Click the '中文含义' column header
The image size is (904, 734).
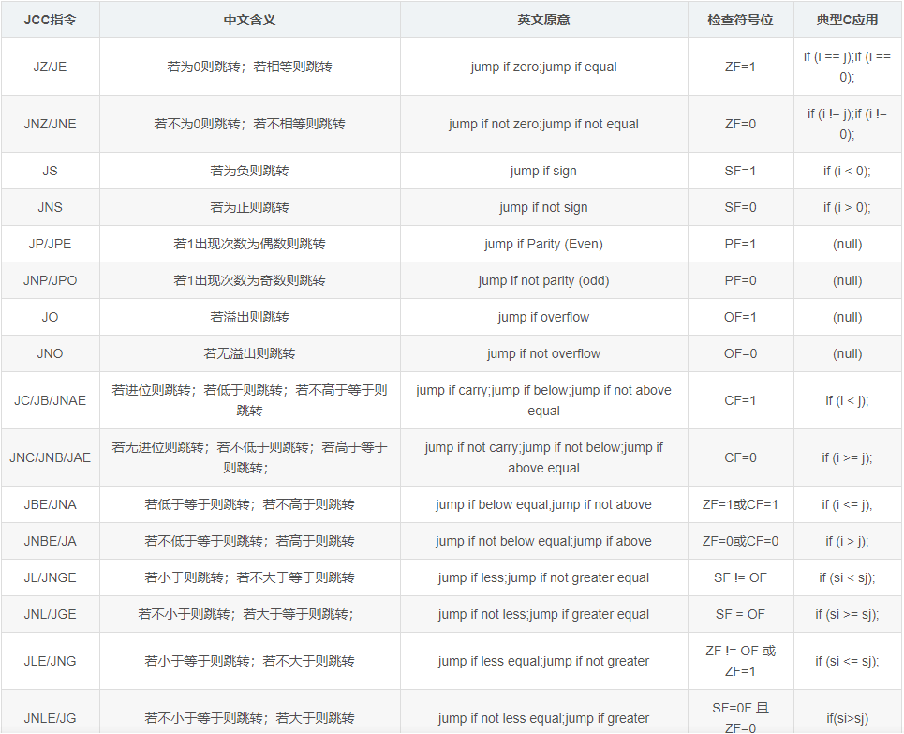tap(249, 20)
